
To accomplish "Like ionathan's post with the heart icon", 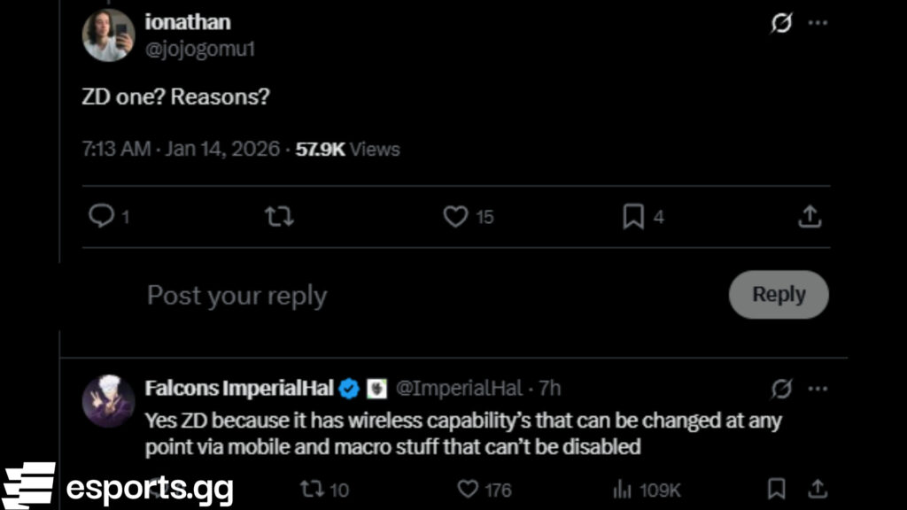I will [x=455, y=216].
